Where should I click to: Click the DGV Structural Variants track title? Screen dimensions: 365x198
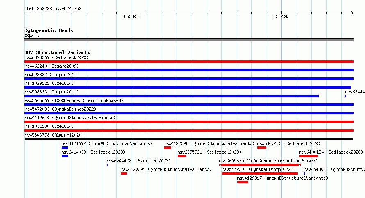[x=57, y=52]
